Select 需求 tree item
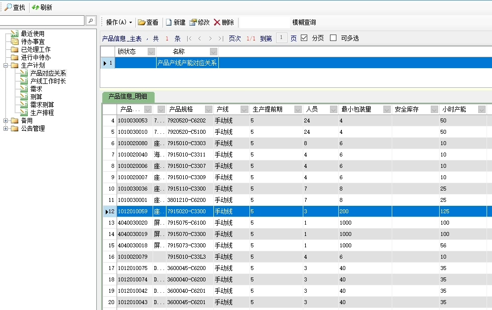Viewport: 492px width, 310px height. (x=36, y=89)
